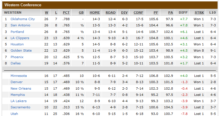Sort by the PCT column header
Viewport: 219px width, 116px height.
pos(66,12)
